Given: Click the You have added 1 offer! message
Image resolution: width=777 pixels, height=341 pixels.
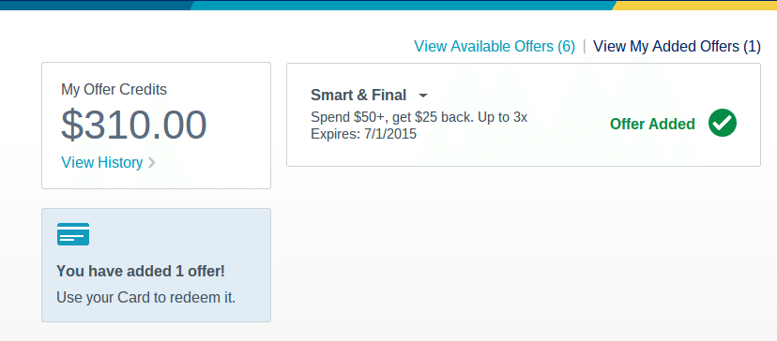Looking at the screenshot, I should tap(141, 272).
